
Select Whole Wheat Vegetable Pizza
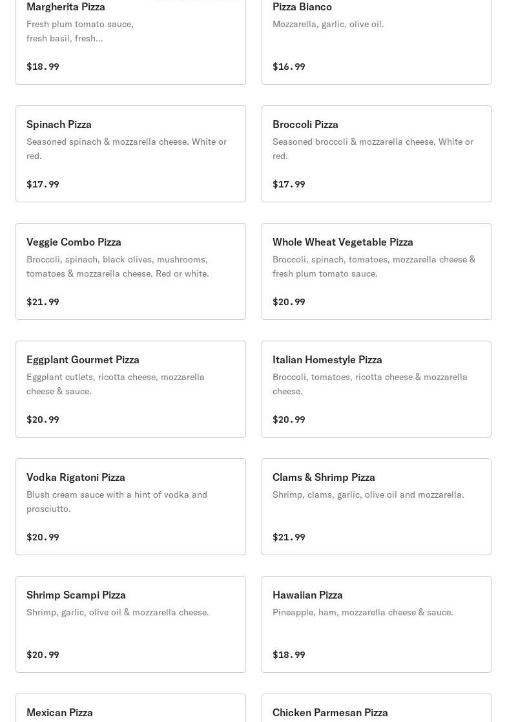[376, 271]
